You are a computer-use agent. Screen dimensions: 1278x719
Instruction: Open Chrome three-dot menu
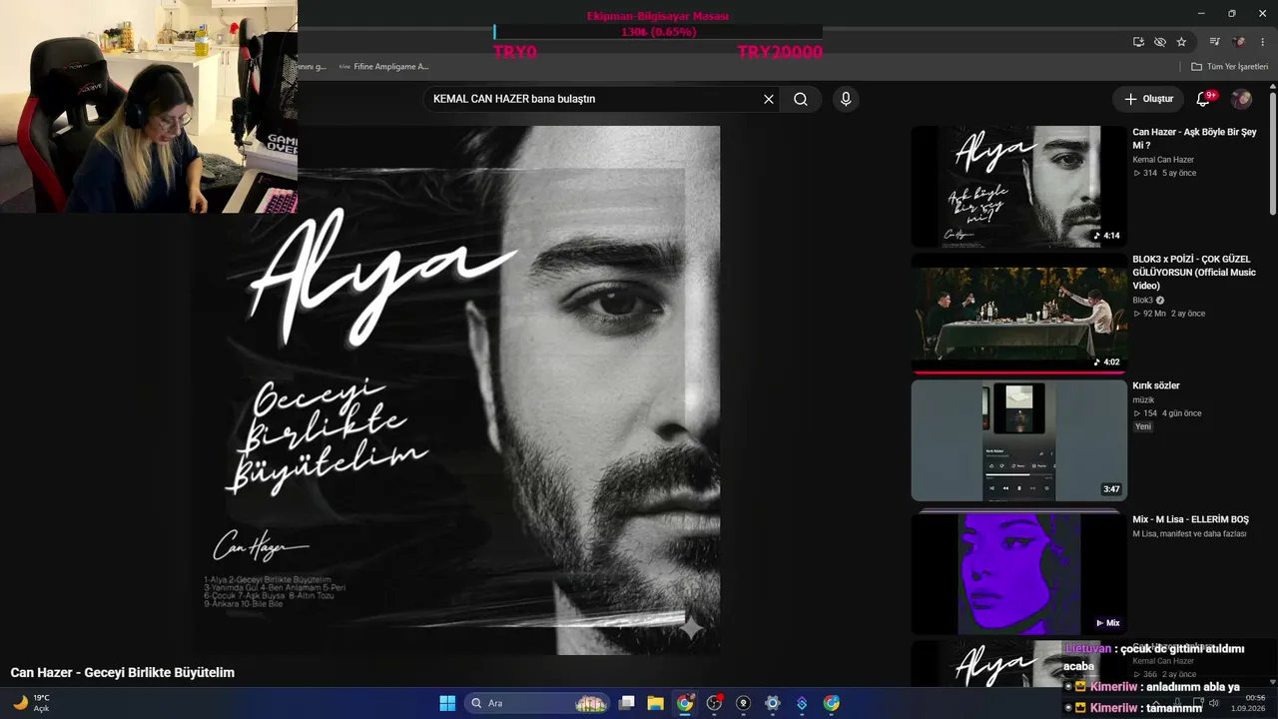[1262, 42]
